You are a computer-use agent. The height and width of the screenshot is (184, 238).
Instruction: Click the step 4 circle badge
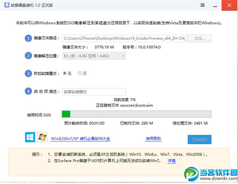[28, 91]
